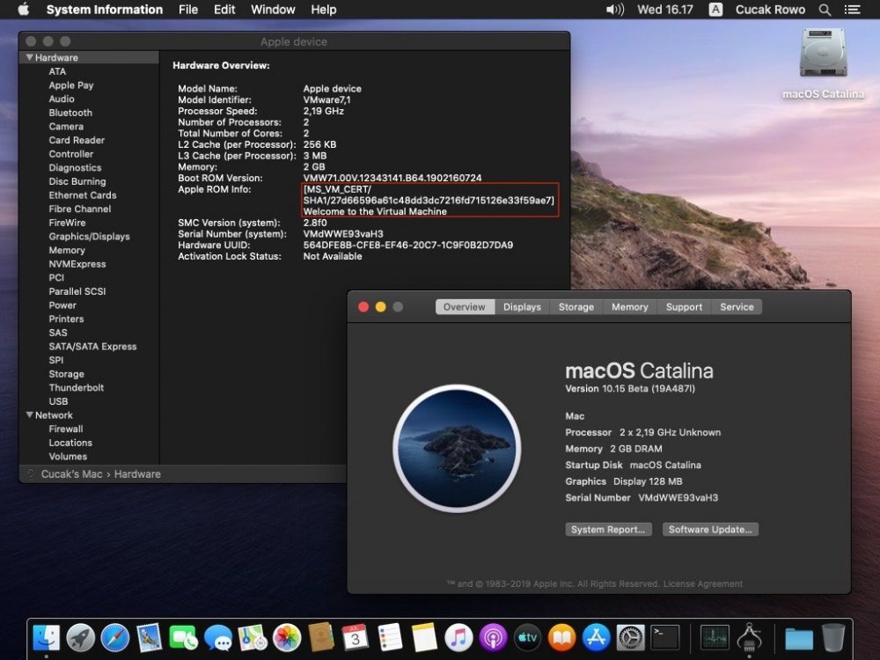The image size is (880, 660).
Task: Open System Preferences gear in Dock
Action: pyautogui.click(x=631, y=638)
